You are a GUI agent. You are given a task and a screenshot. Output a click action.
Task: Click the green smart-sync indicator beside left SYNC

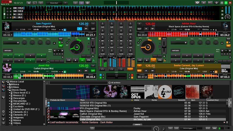click(x=94, y=60)
